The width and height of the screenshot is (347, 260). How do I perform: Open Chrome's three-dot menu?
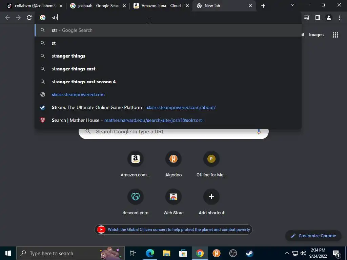click(x=340, y=18)
